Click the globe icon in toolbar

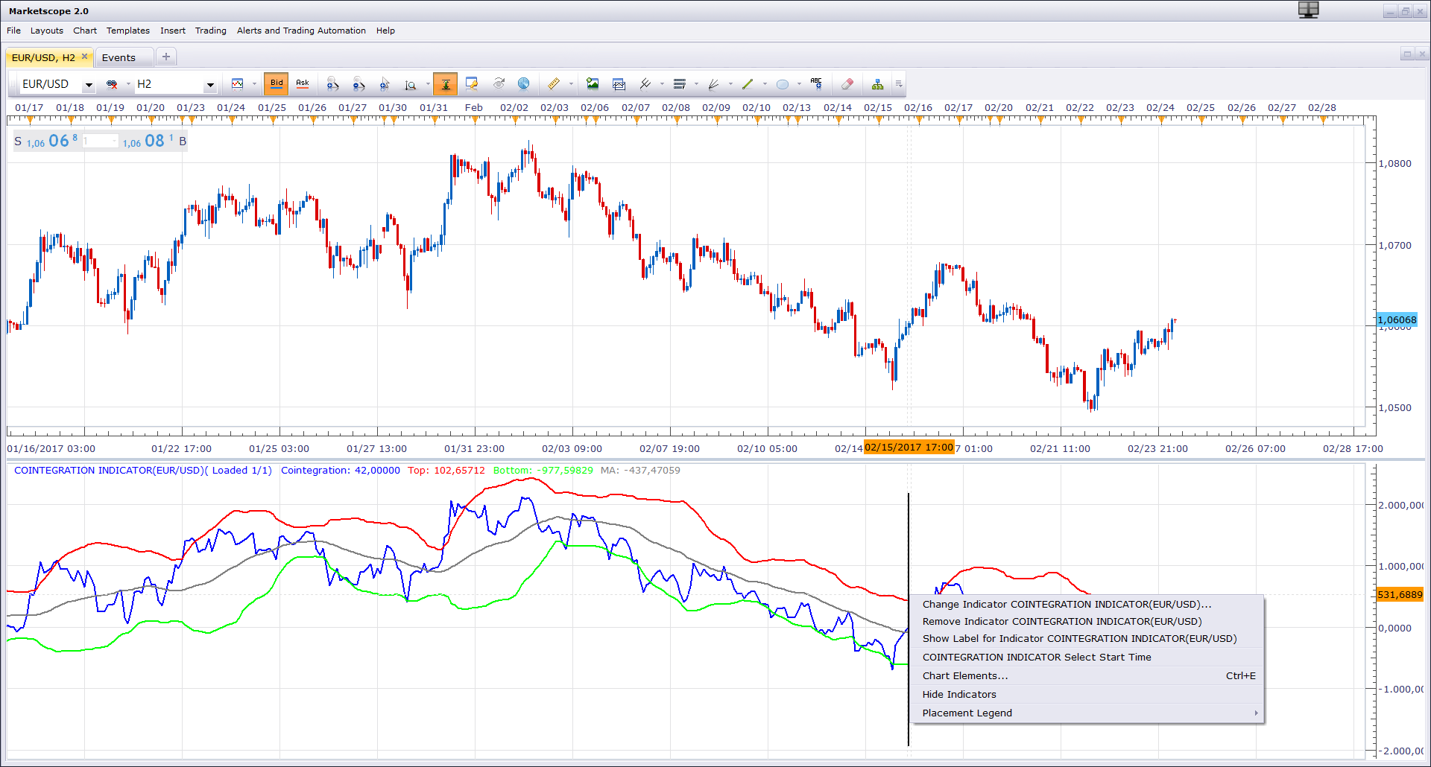pyautogui.click(x=524, y=84)
